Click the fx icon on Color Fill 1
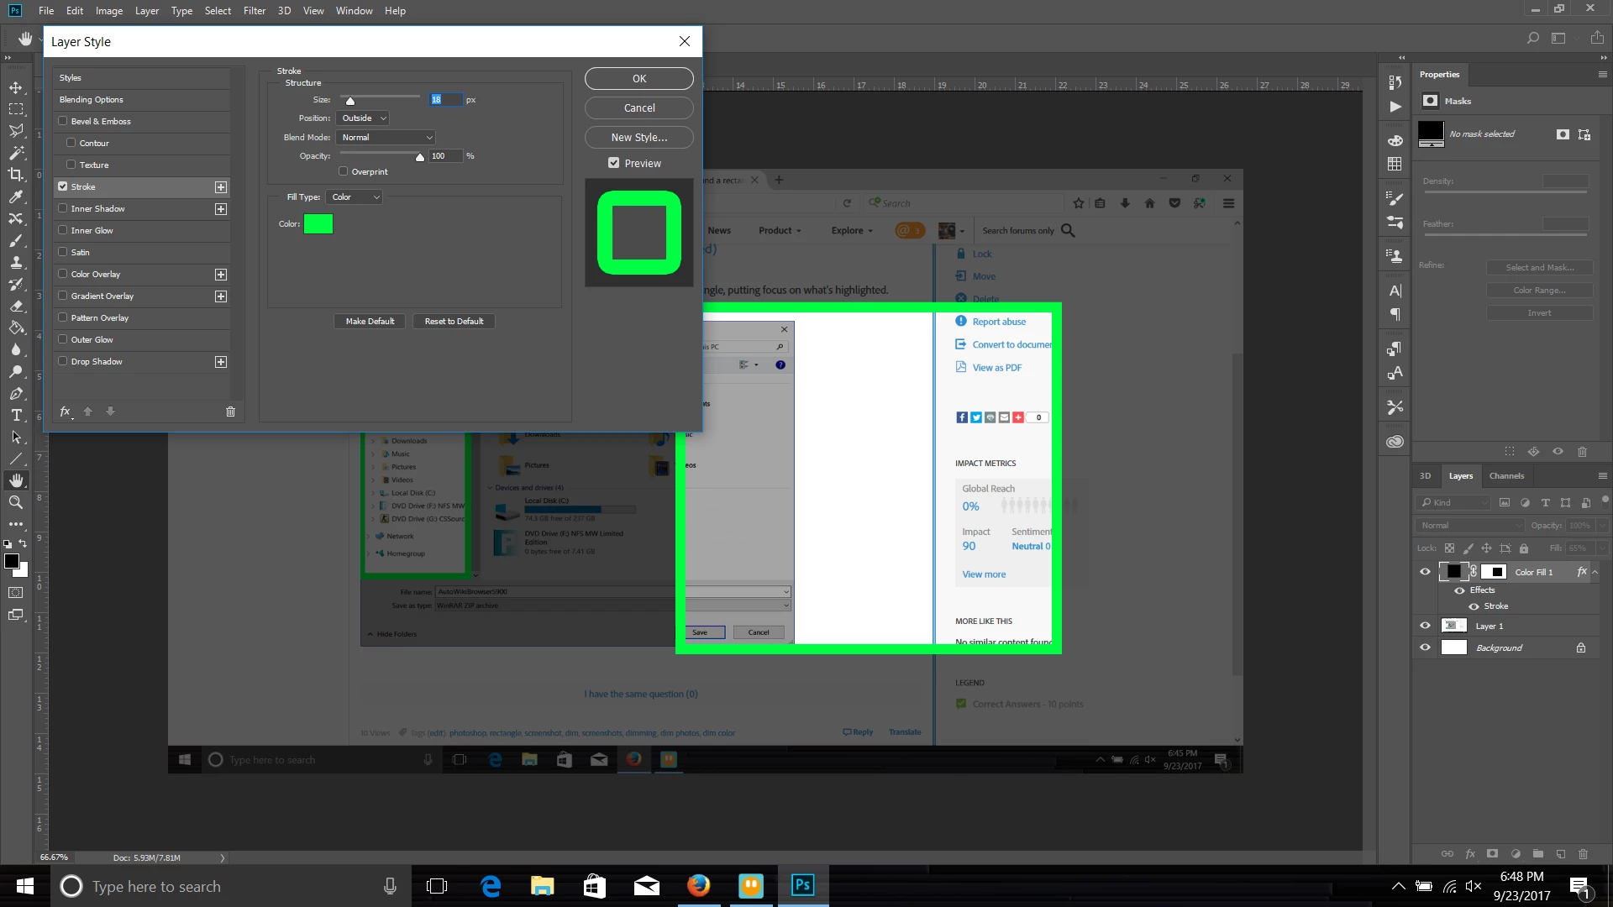The width and height of the screenshot is (1613, 907). pos(1582,572)
